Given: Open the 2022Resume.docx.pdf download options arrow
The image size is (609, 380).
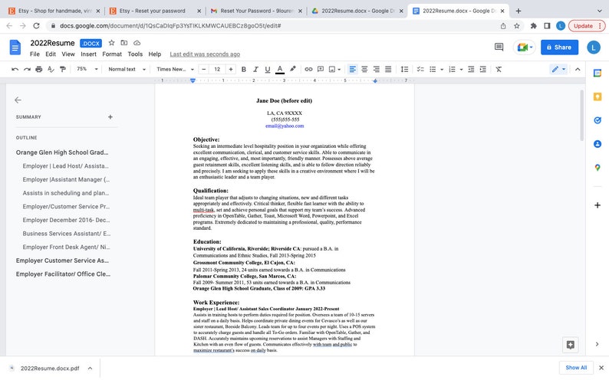Looking at the screenshot, I should pyautogui.click(x=90, y=369).
